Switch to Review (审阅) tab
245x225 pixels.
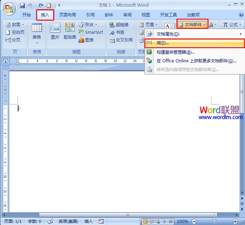(127, 15)
